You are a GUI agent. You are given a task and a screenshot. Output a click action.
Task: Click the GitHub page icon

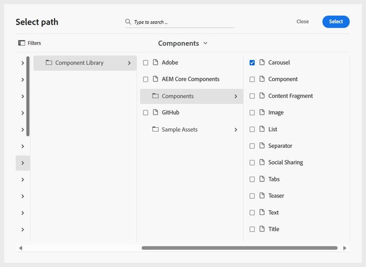(x=156, y=113)
